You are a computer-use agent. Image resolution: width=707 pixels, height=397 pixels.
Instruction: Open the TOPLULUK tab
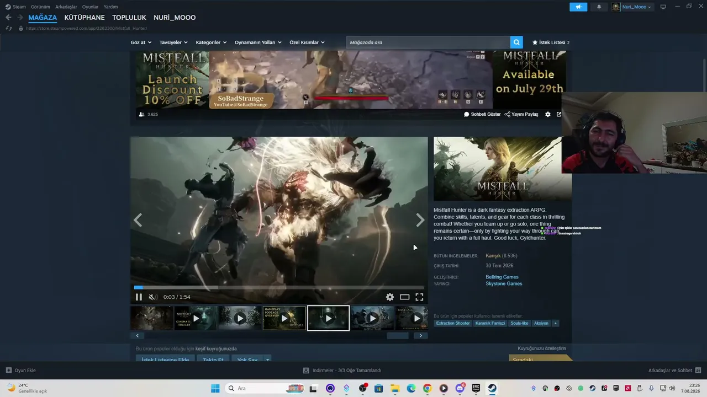(x=129, y=18)
